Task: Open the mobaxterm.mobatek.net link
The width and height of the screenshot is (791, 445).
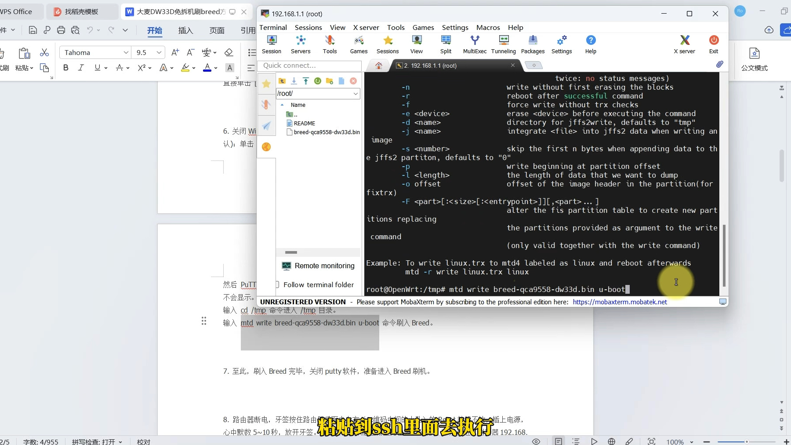Action: (620, 302)
